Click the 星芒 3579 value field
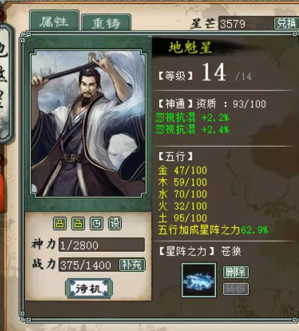The image size is (299, 331). tap(246, 24)
